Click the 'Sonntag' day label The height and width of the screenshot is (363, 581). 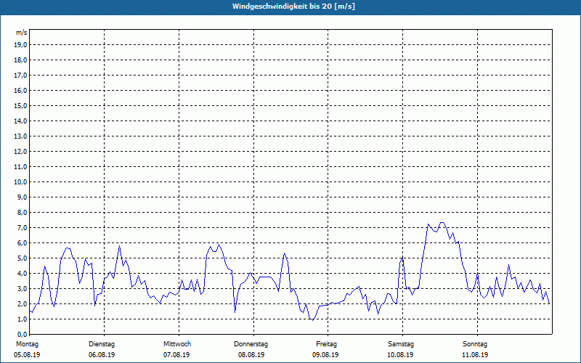coord(475,344)
